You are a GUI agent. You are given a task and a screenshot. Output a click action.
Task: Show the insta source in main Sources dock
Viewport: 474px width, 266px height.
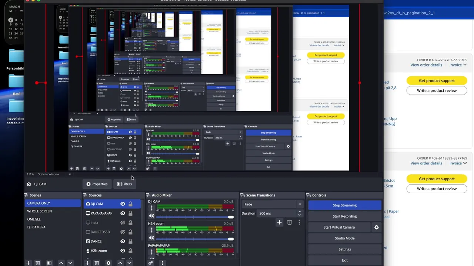(123, 223)
